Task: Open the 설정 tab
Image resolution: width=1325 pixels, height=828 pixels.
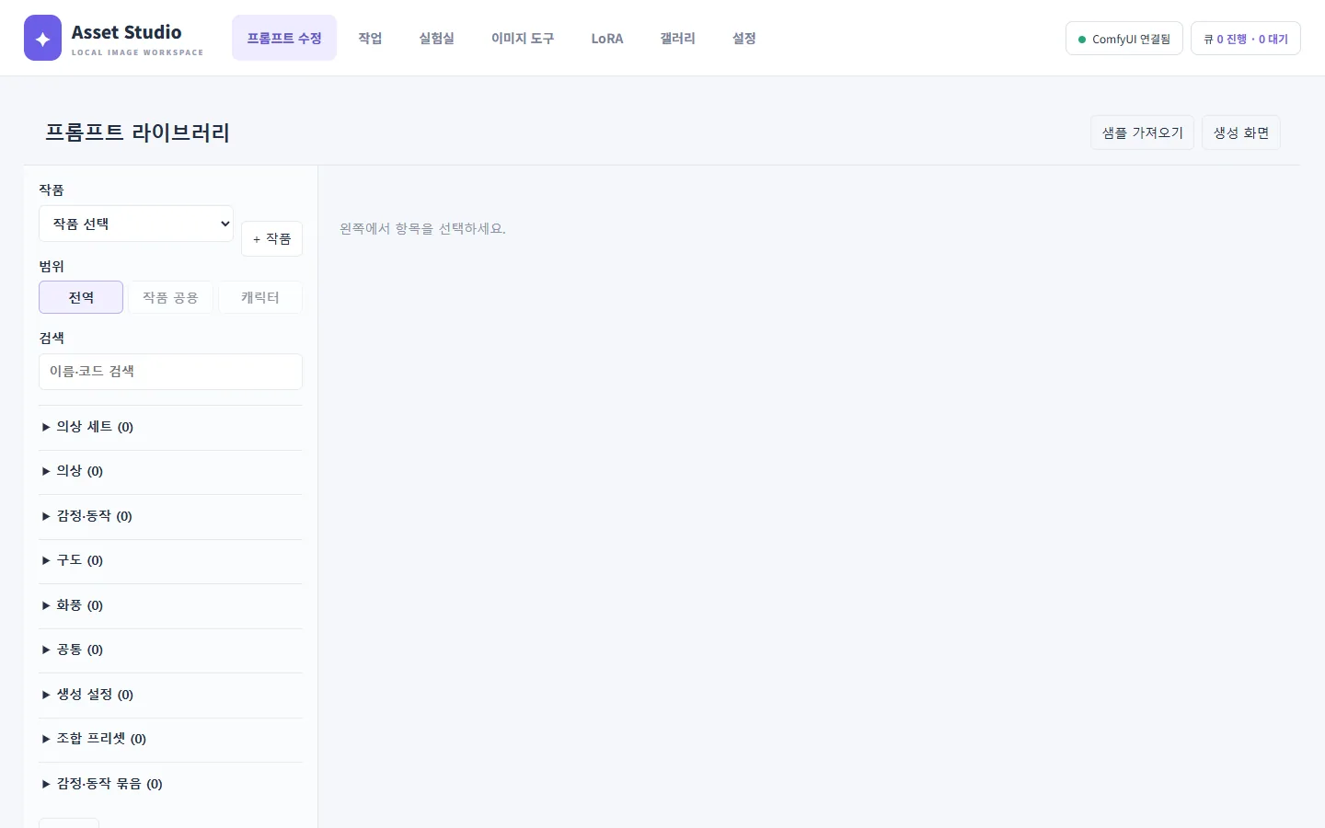Action: pyautogui.click(x=743, y=38)
